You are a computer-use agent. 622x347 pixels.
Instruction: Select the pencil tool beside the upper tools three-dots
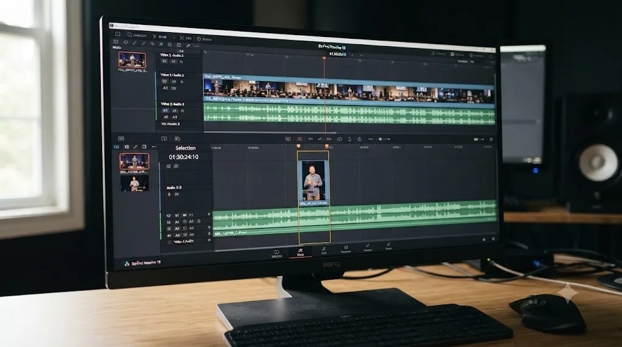click(x=188, y=45)
